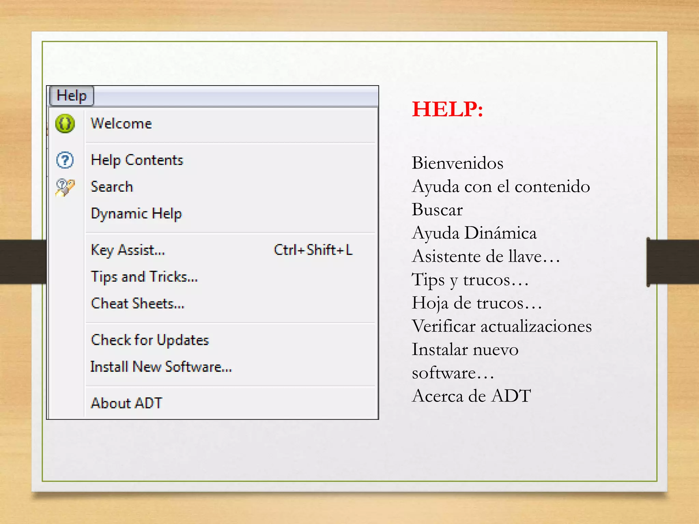
Task: Open Dynamic Help
Action: pos(136,214)
